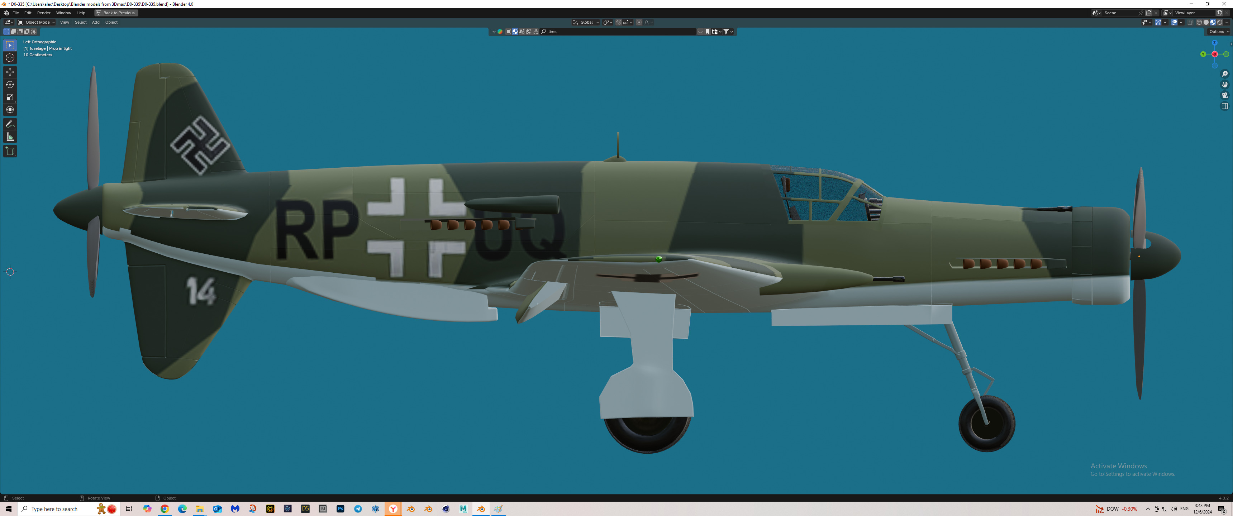Click the tires search field
This screenshot has height=516, width=1233.
tap(618, 32)
